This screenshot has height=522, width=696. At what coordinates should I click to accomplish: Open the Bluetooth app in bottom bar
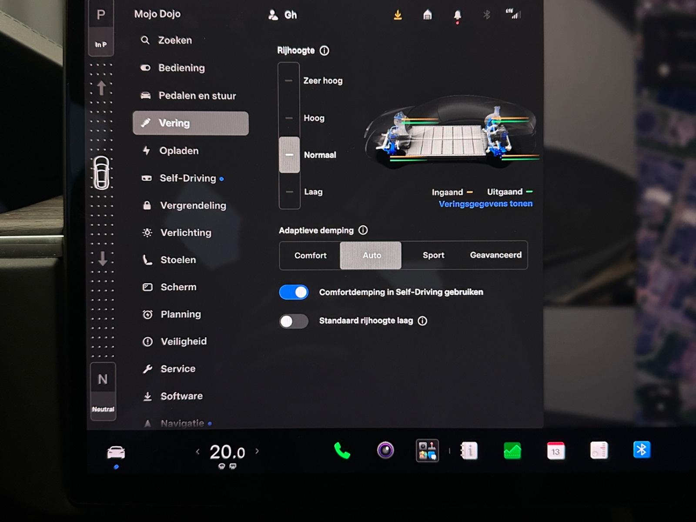(x=642, y=450)
